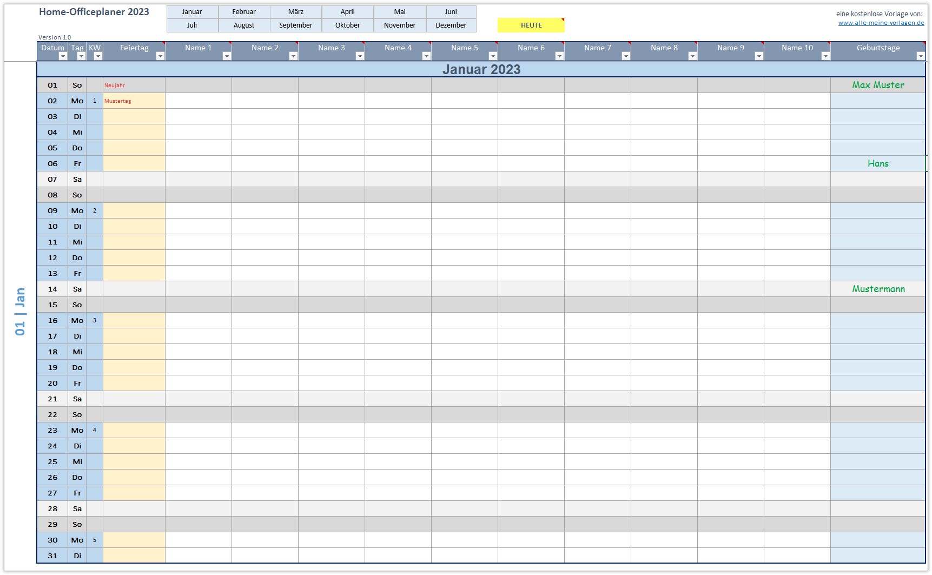This screenshot has width=932, height=575.
Task: Go to the September month sheet
Action: [296, 25]
